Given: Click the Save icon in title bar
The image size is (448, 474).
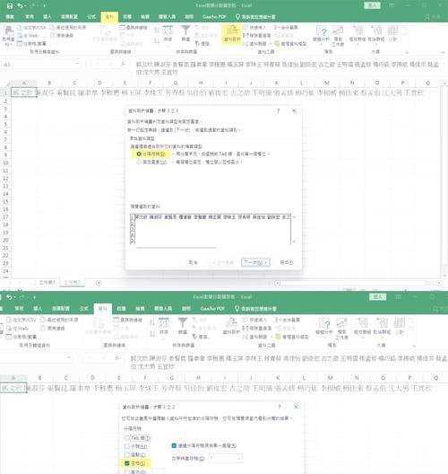Looking at the screenshot, I should [10, 5].
